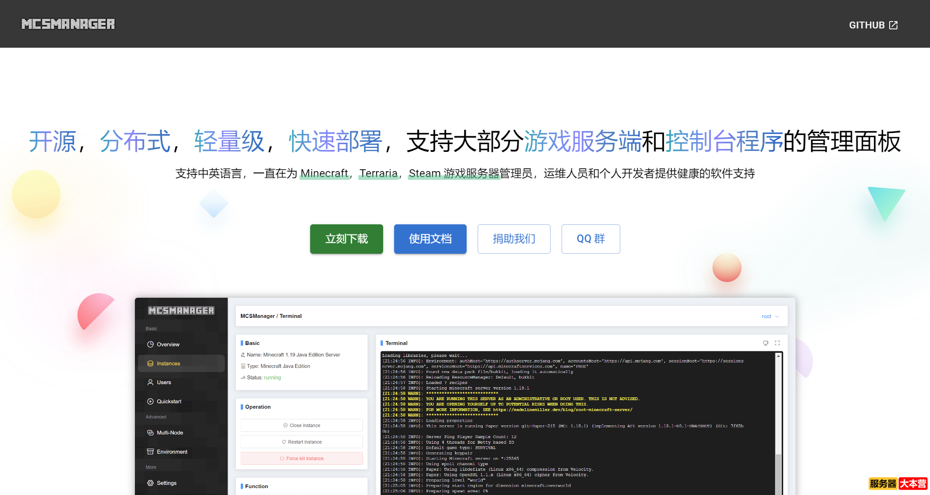This screenshot has width=930, height=495.
Task: Open the Users page via its sidebar icon
Action: [x=150, y=382]
